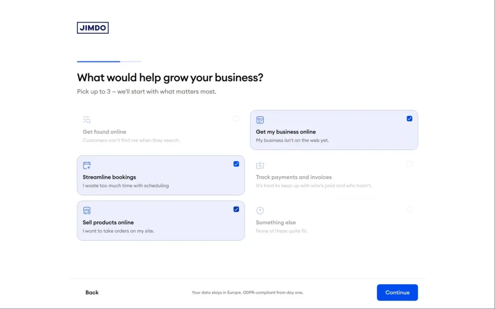Click the onboarding progress bar
Image resolution: width=495 pixels, height=309 pixels.
click(109, 61)
